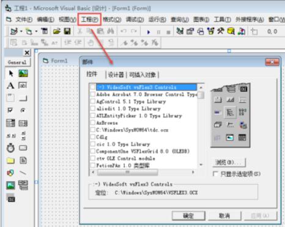The width and height of the screenshot is (285, 227).
Task: Close the toolbox panel with its X
Action: (27, 53)
